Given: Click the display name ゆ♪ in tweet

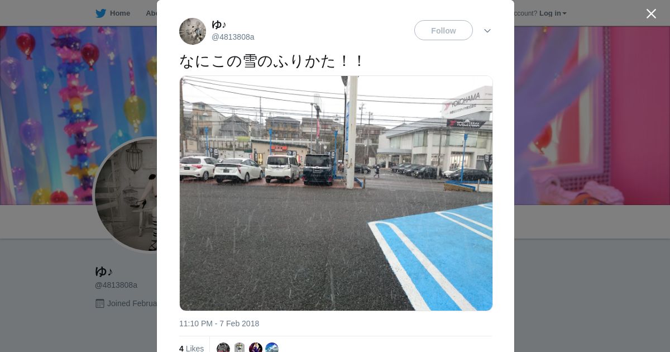Looking at the screenshot, I should (x=219, y=25).
